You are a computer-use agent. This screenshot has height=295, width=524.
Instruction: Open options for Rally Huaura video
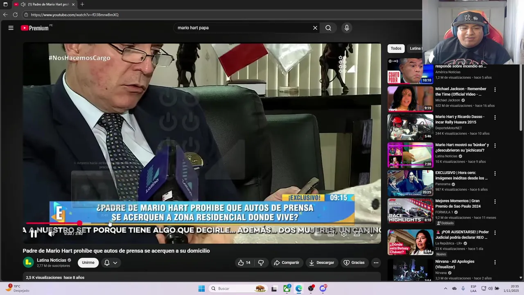(x=495, y=118)
